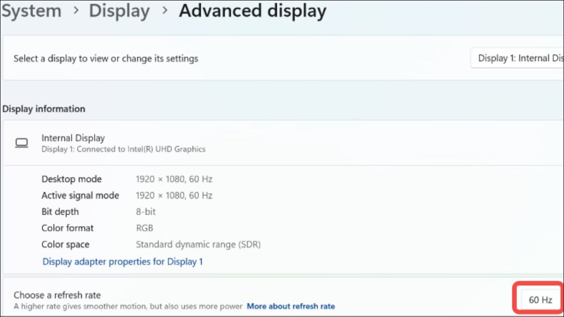Viewport: 564px width, 317px height.
Task: Click the Color format label
Action: (x=68, y=228)
